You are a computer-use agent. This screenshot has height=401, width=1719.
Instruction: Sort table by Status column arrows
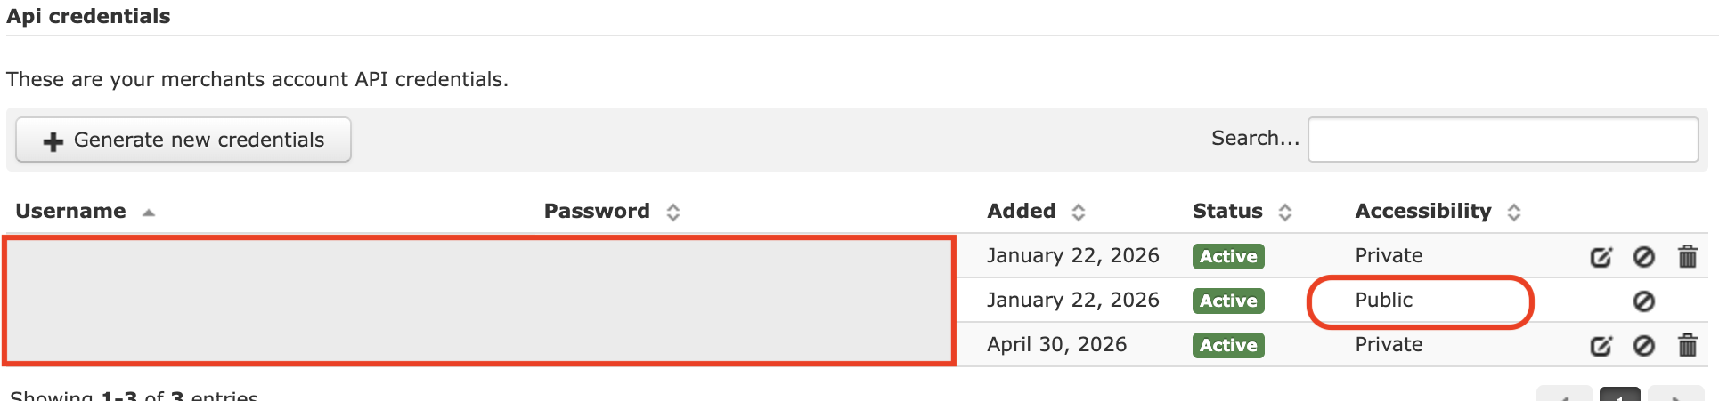(x=1284, y=213)
